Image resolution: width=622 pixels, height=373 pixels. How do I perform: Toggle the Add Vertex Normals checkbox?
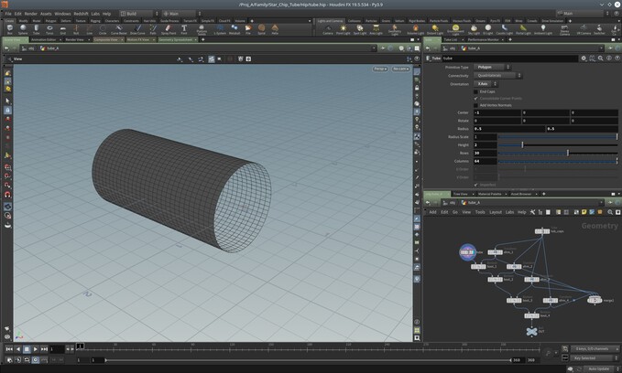pos(475,105)
